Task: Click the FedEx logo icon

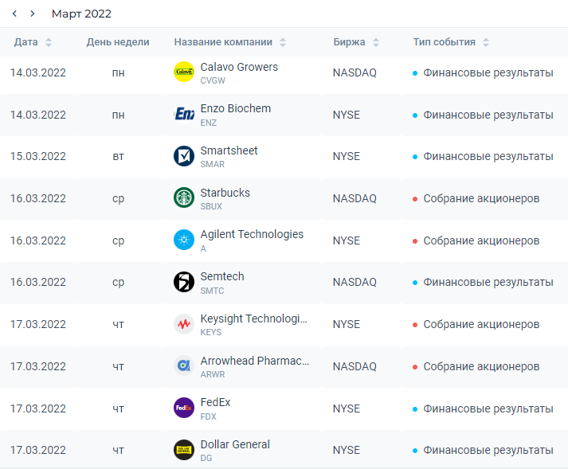Action: (184, 408)
